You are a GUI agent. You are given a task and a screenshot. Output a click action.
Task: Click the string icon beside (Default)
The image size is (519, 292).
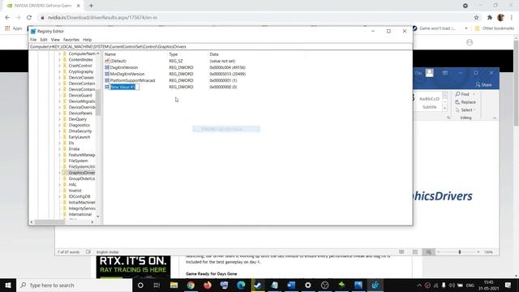[x=107, y=62]
